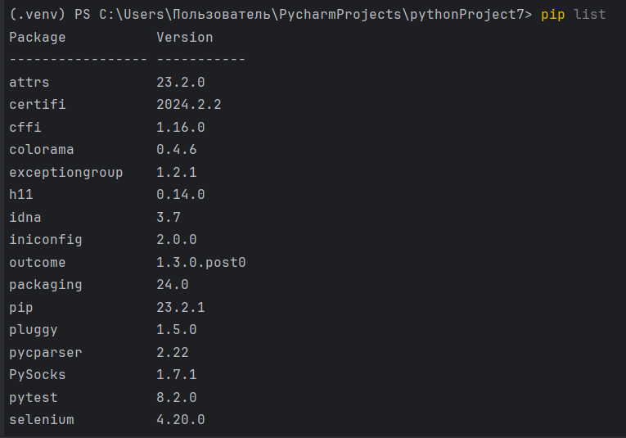Click the outcome version 1.3.0.post0
This screenshot has width=626, height=438.
tap(200, 263)
